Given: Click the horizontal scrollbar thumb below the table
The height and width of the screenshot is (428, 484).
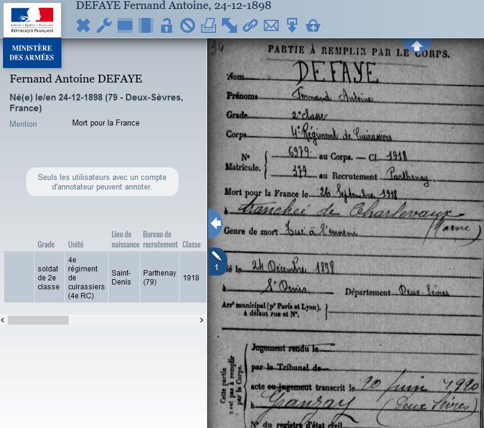Looking at the screenshot, I should point(38,320).
